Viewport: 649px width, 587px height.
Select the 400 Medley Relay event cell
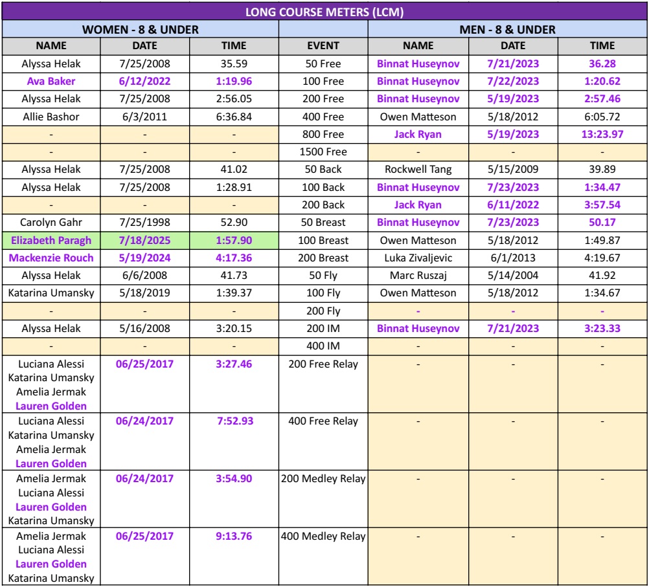point(323,536)
